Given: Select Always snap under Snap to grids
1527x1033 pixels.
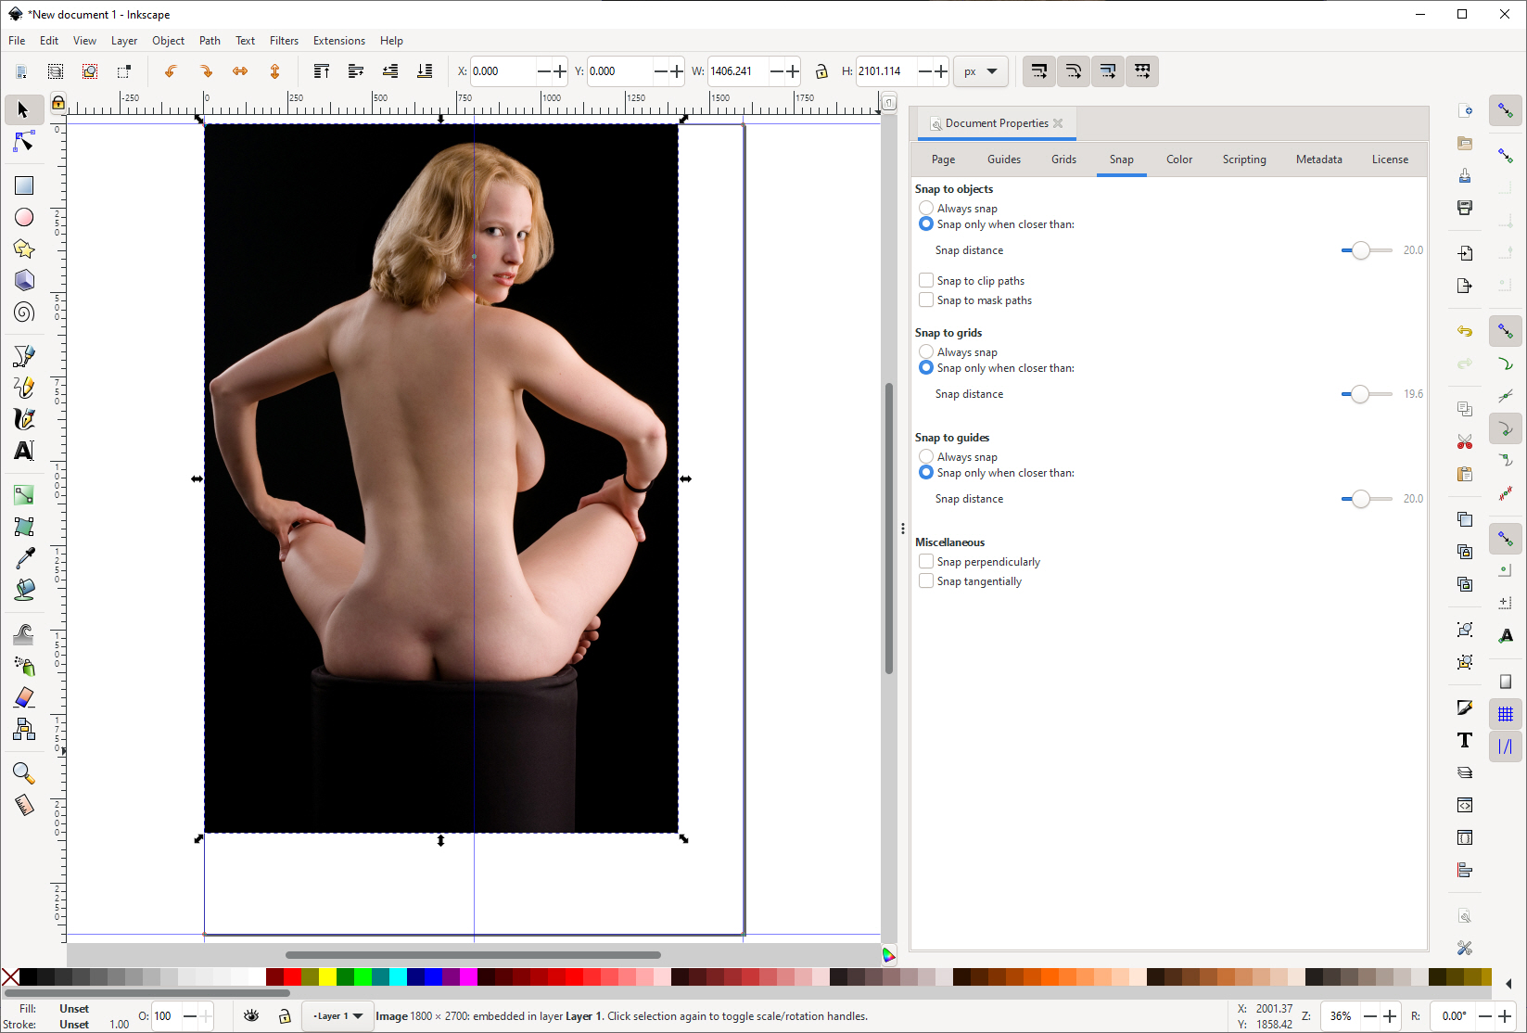Looking at the screenshot, I should (926, 351).
